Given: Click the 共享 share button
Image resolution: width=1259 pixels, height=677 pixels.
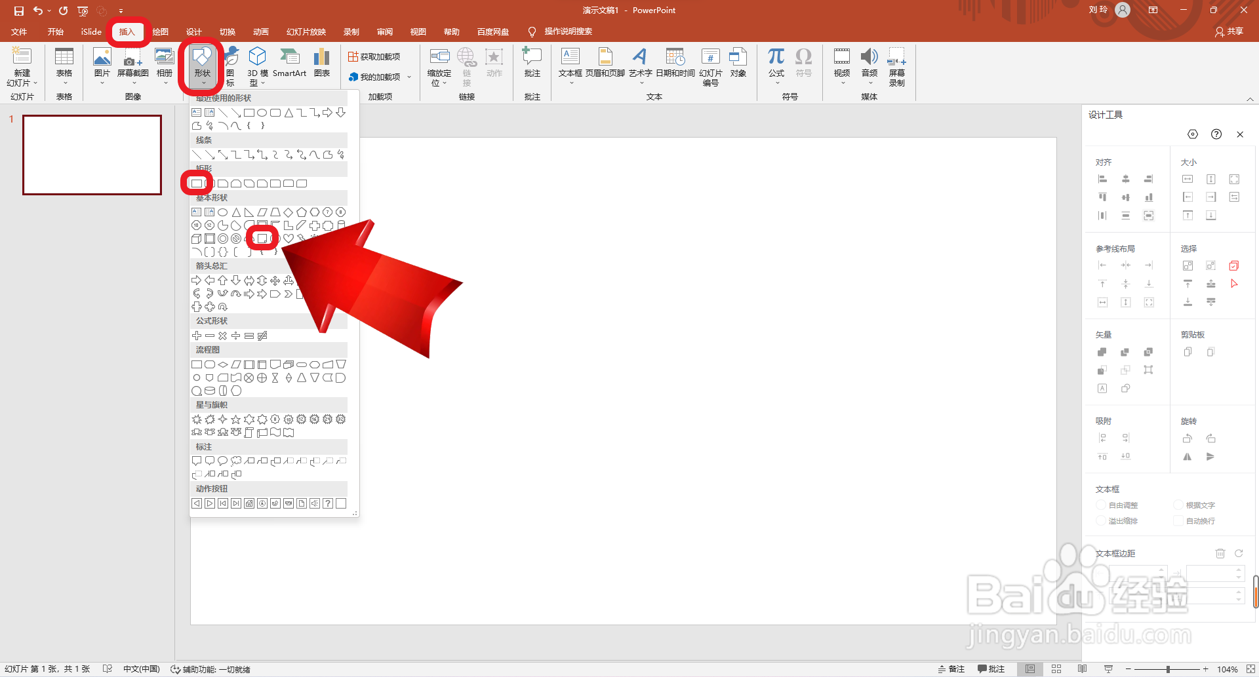Looking at the screenshot, I should click(1229, 31).
